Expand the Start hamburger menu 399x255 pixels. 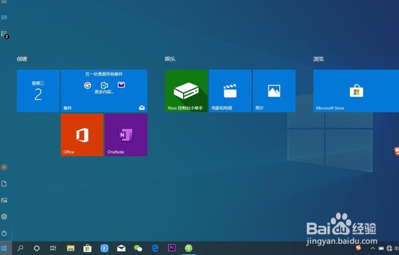tap(4, 2)
